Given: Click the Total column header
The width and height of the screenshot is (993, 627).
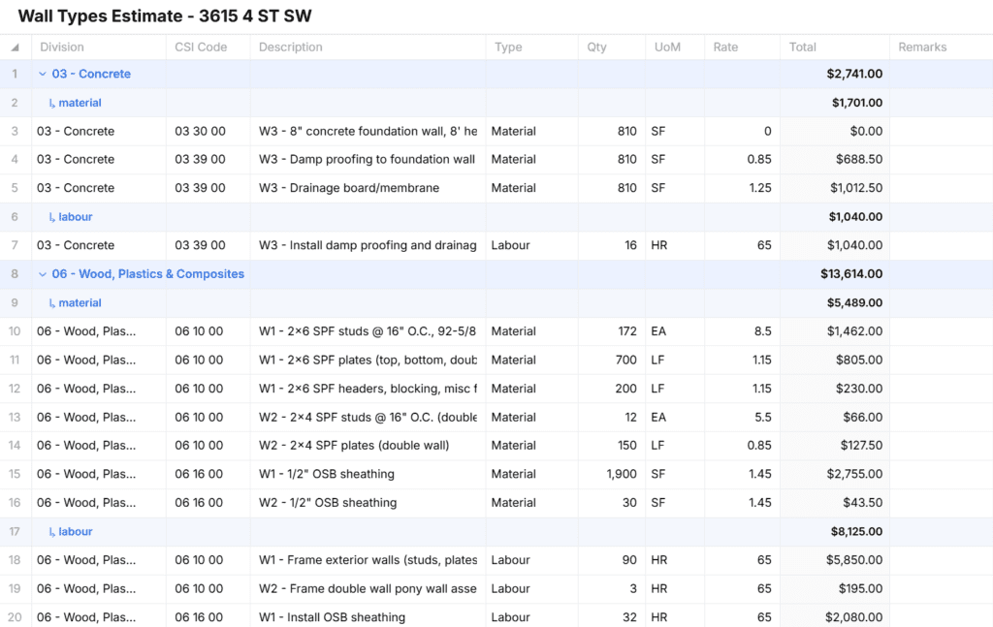Looking at the screenshot, I should tap(803, 47).
